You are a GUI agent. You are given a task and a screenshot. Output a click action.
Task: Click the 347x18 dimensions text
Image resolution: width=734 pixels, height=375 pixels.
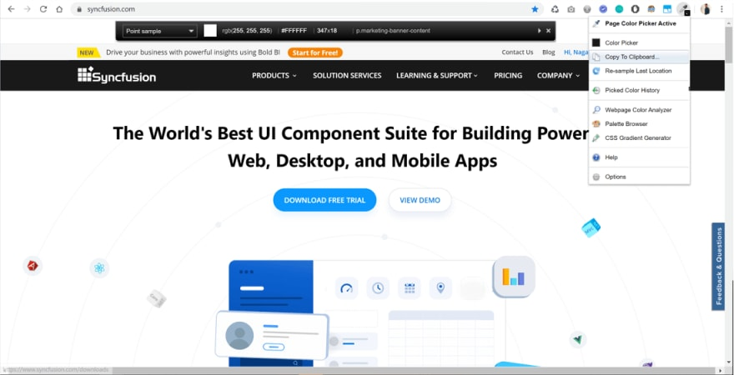[327, 31]
